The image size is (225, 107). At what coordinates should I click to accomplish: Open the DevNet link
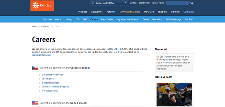(133, 3)
